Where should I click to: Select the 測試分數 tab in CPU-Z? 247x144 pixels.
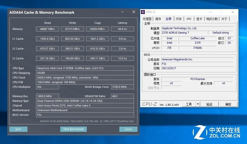[x=212, y=19]
